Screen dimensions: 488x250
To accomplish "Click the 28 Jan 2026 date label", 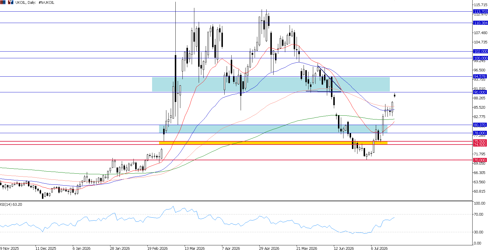I will click(120, 248).
